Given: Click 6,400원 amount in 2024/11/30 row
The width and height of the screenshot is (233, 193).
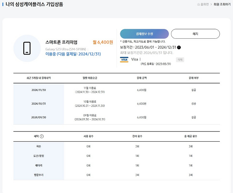Looking at the screenshot, I should pos(142,90).
